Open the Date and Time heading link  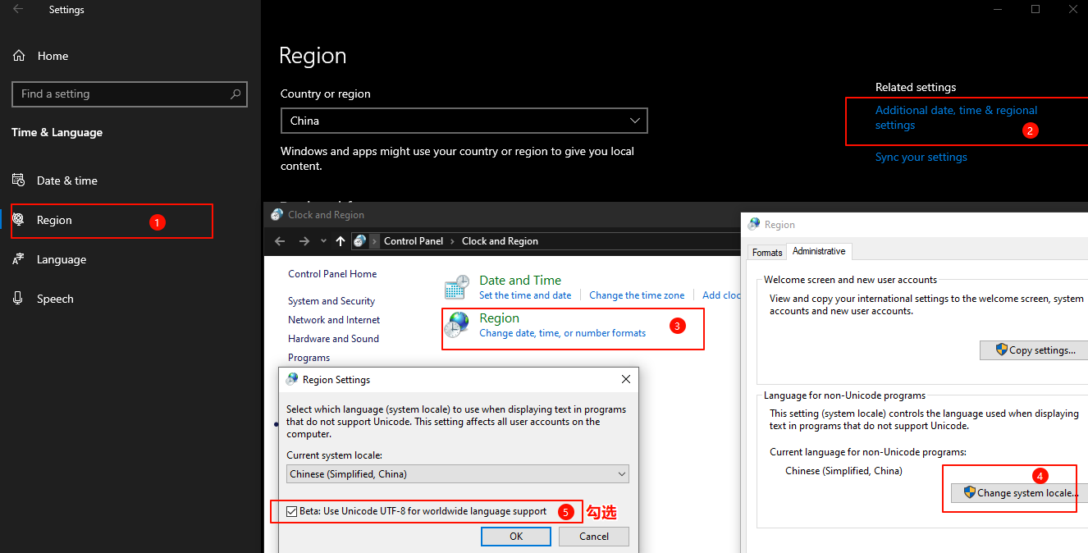(x=520, y=280)
